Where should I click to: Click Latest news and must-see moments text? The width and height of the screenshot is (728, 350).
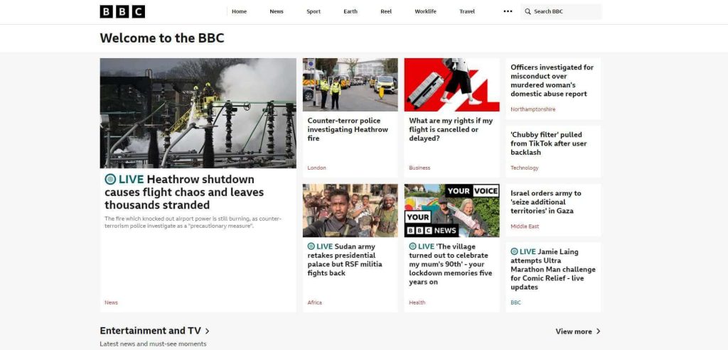click(x=154, y=344)
